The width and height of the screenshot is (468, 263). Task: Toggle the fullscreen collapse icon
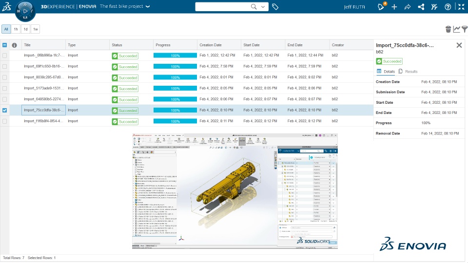click(x=462, y=7)
